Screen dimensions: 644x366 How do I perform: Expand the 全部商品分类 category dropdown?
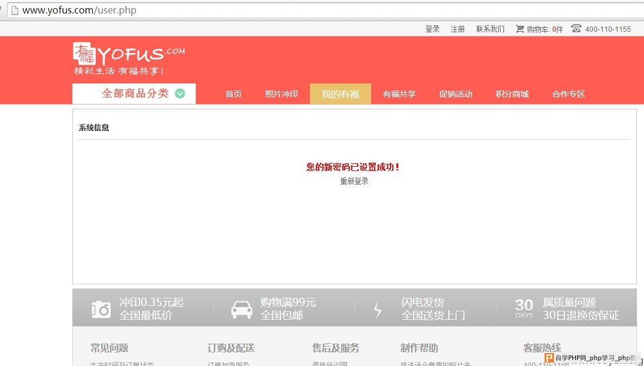(134, 93)
